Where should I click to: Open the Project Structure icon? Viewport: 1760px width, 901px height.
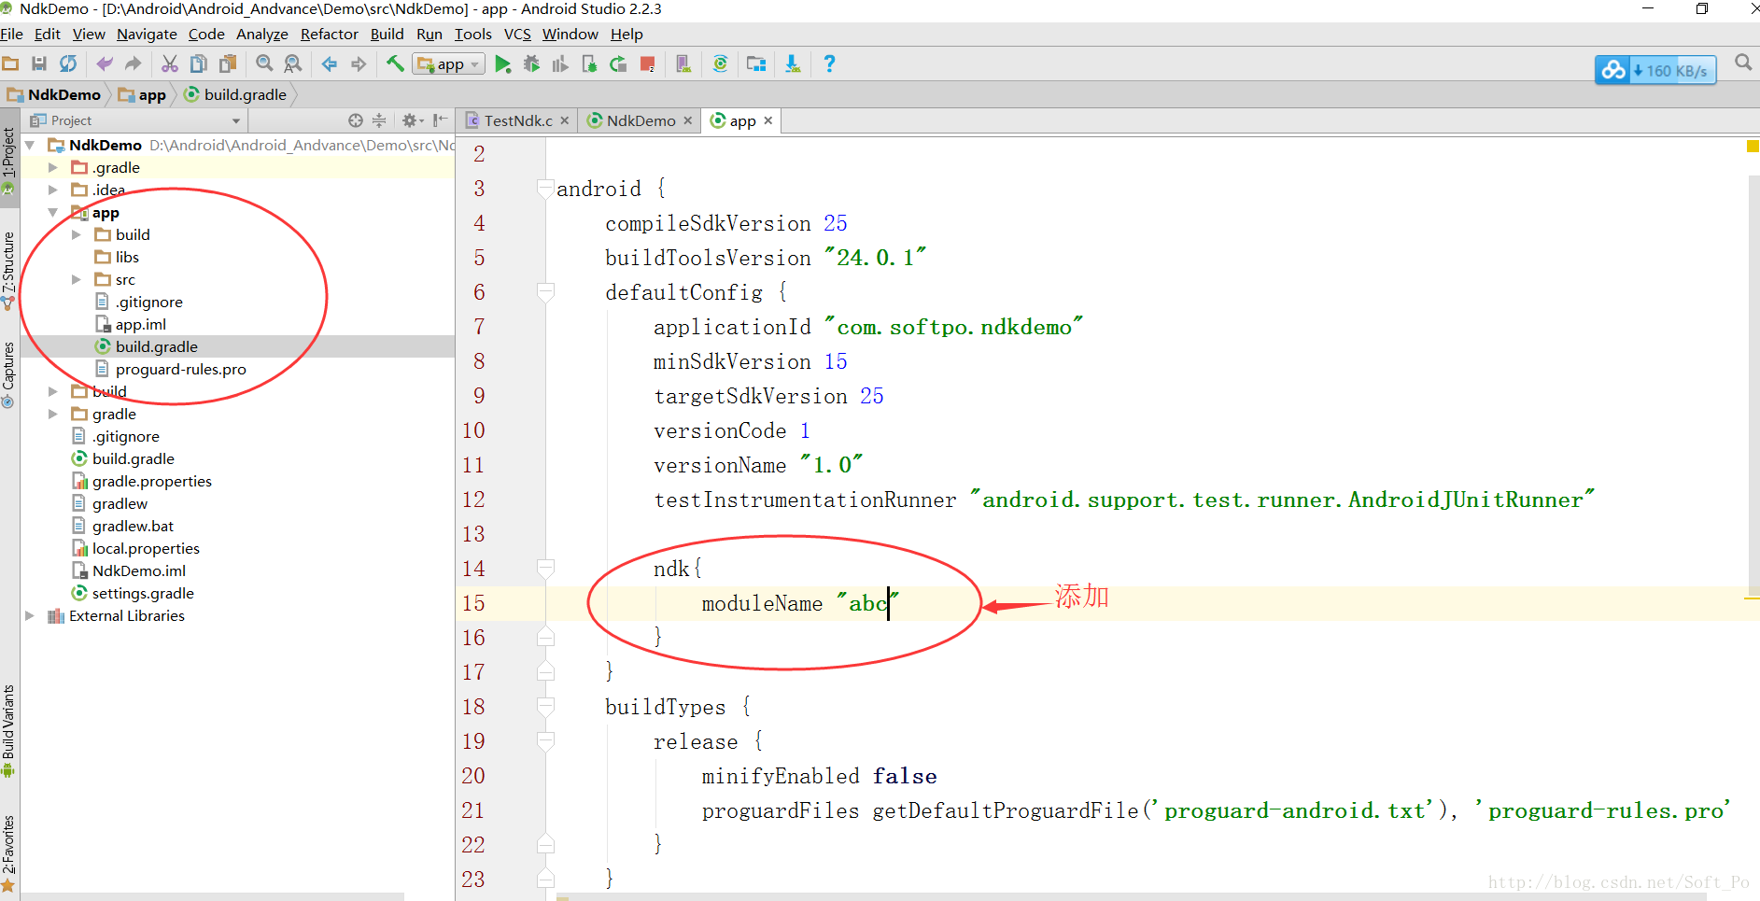point(756,64)
